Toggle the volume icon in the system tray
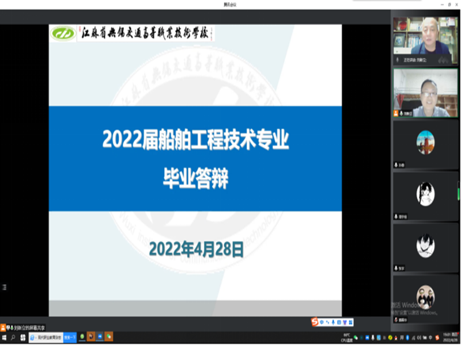Viewport: 461px width, 345px height. [x=418, y=337]
